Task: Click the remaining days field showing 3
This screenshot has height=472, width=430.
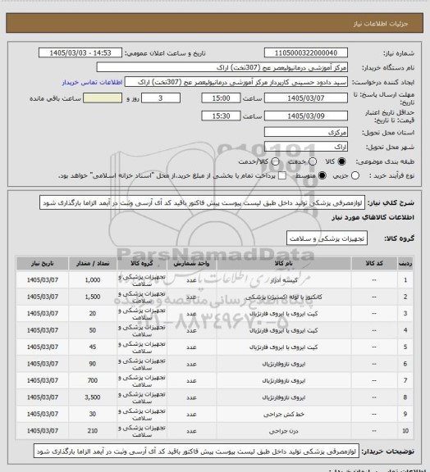Action: [x=161, y=98]
